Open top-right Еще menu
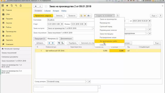The height and width of the screenshot is (93, 165). pyautogui.click(x=154, y=16)
